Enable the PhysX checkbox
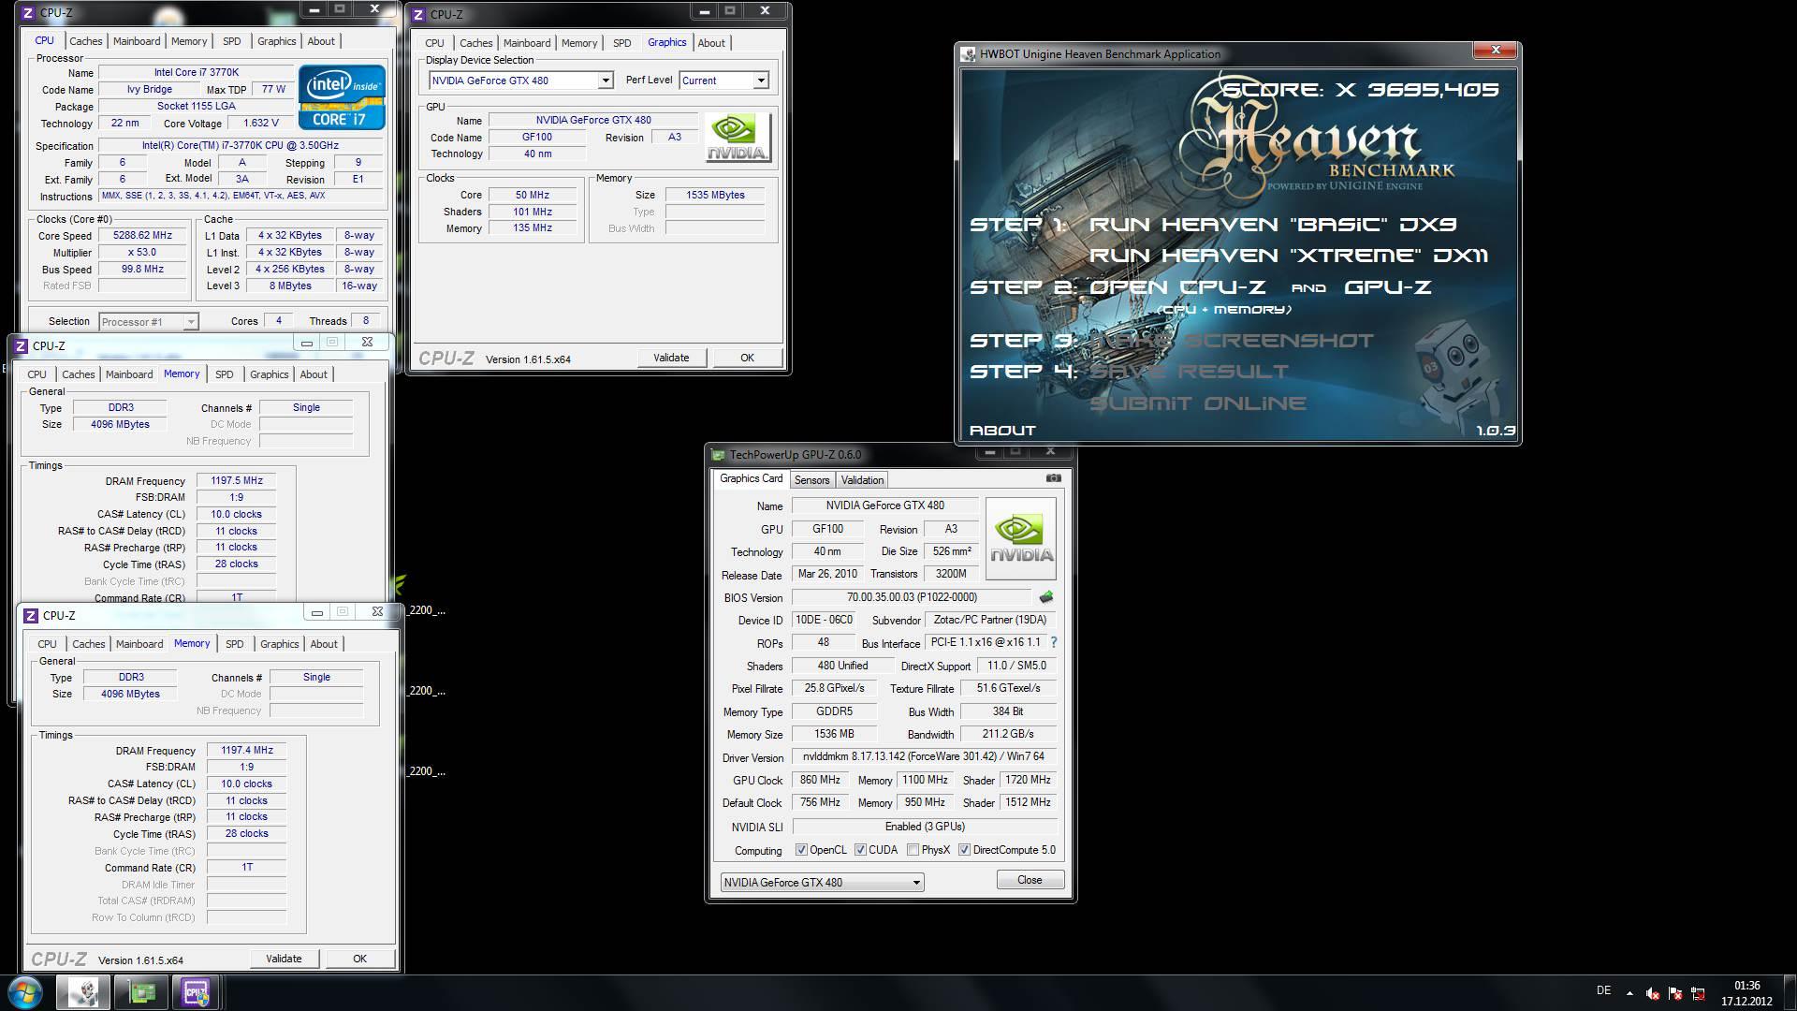Image resolution: width=1797 pixels, height=1011 pixels. tap(913, 850)
